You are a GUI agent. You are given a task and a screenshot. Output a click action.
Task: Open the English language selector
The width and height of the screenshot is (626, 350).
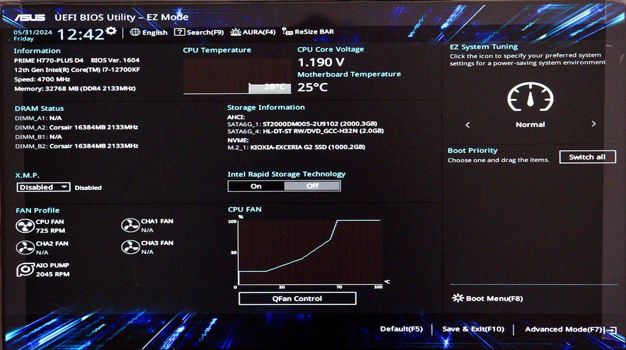149,32
